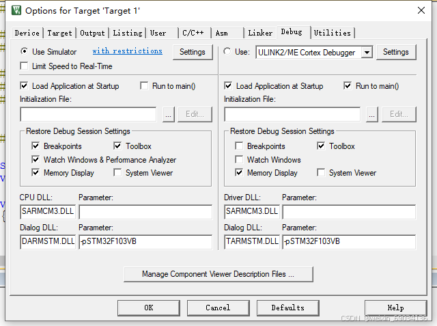Browse for hardware initialization file

pos(372,114)
